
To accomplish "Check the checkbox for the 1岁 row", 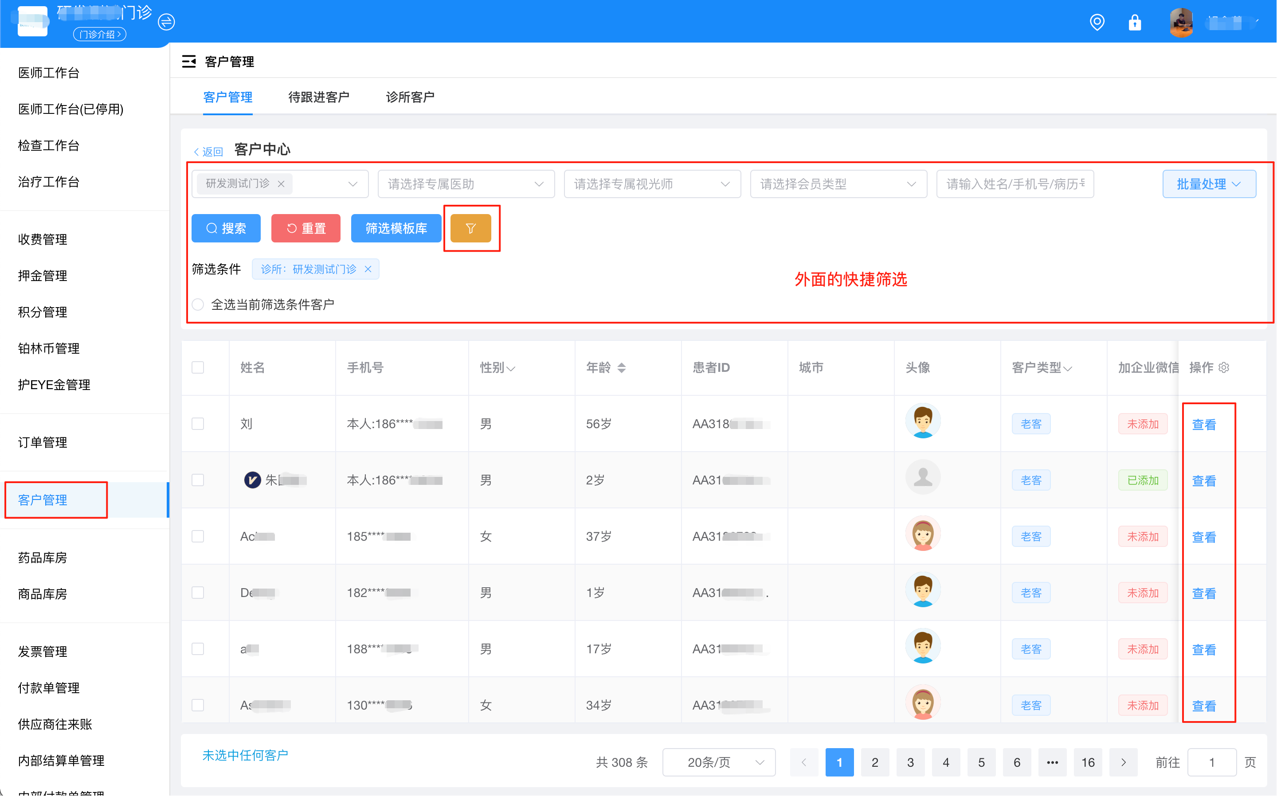I will [x=198, y=593].
